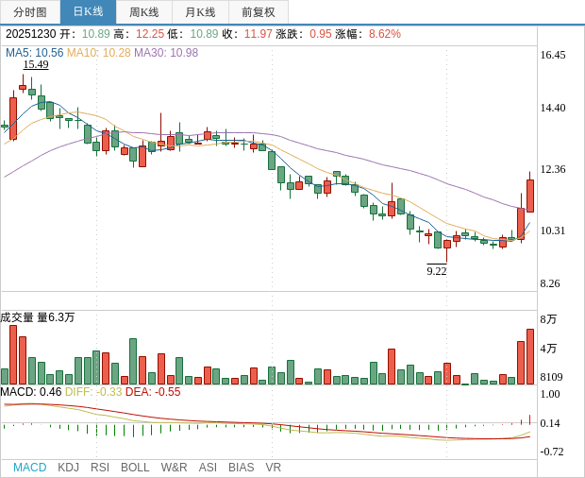
Task: Click the last red volume bar
Action: [x=530, y=357]
